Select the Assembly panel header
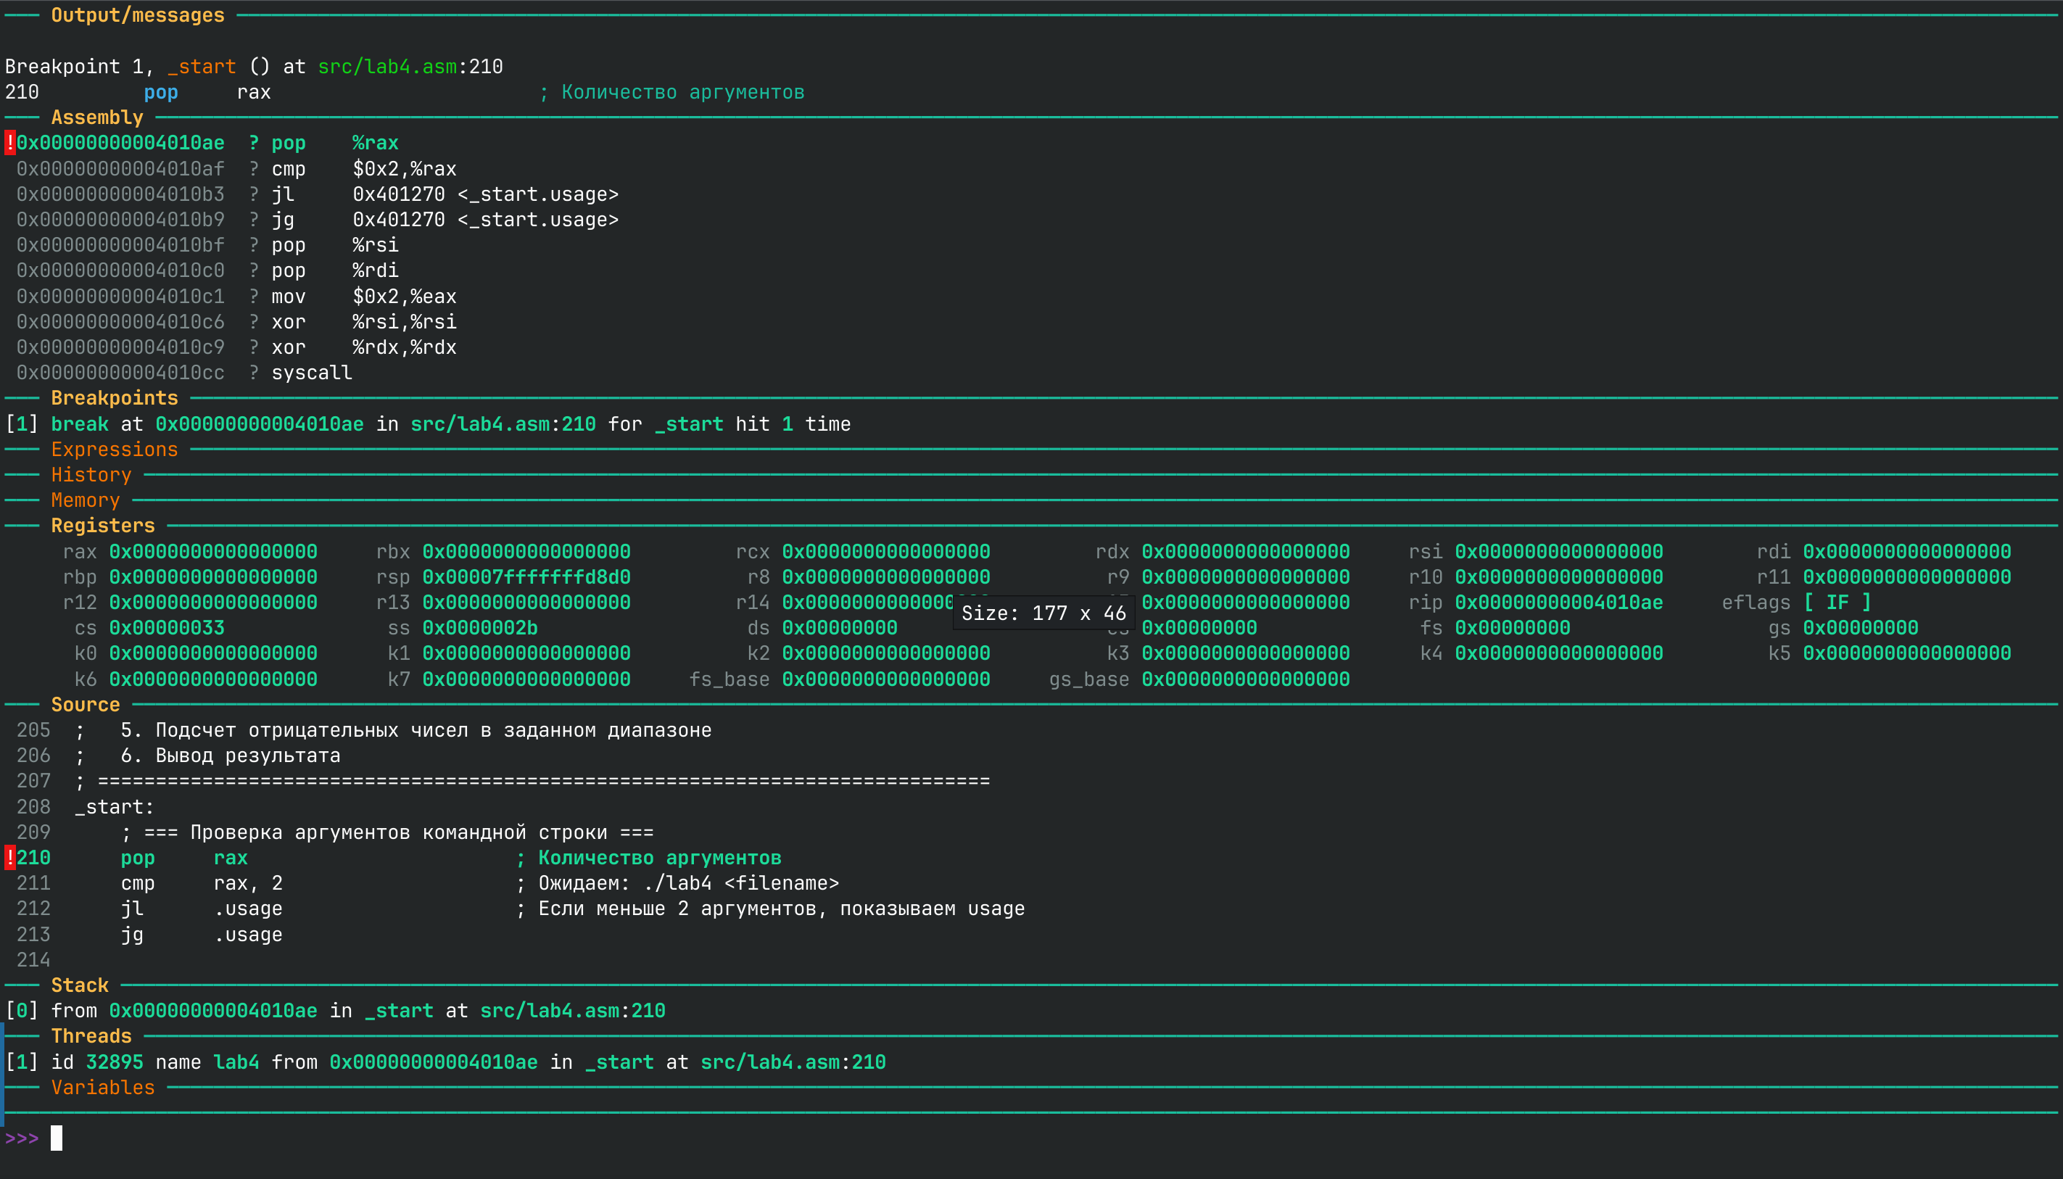The image size is (2063, 1179). coord(97,117)
